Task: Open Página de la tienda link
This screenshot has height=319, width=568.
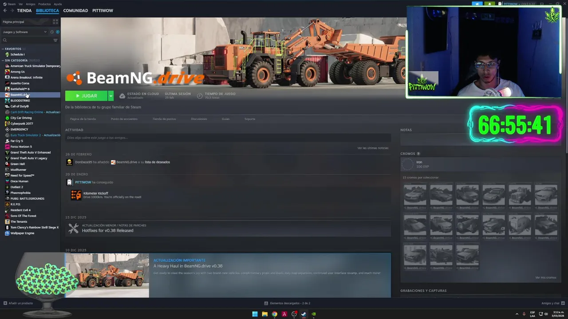Action: coord(83,119)
